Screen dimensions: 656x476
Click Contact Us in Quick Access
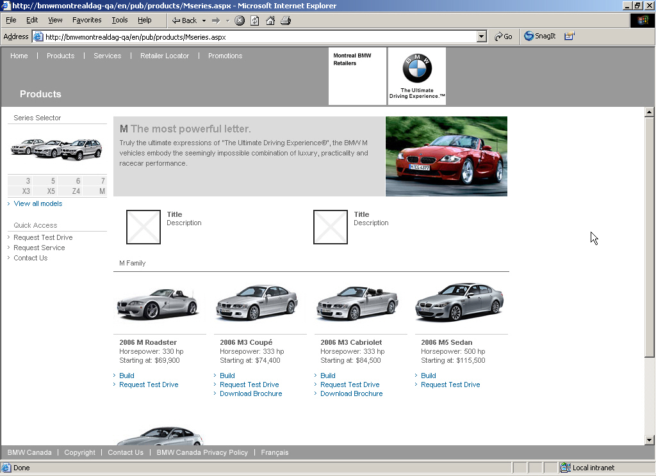click(31, 258)
